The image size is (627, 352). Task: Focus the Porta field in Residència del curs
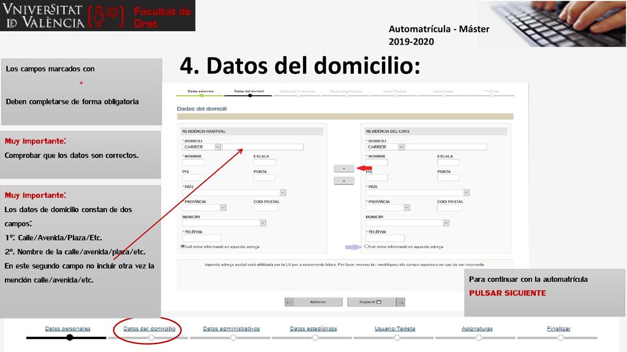448,178
